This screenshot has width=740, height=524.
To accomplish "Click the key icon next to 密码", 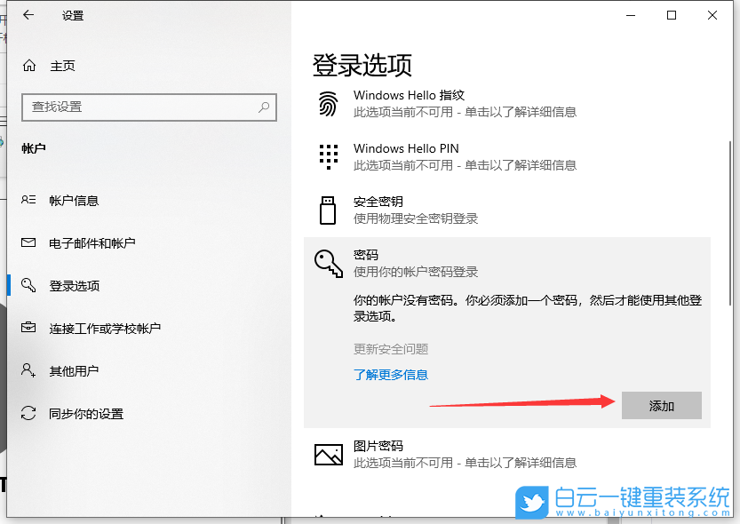I will coord(328,263).
